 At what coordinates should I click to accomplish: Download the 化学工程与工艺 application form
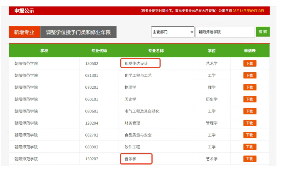point(249,75)
